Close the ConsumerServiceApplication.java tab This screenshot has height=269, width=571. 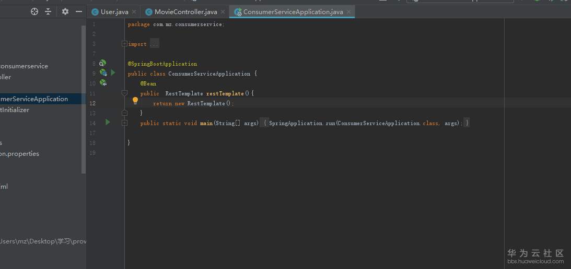point(348,12)
